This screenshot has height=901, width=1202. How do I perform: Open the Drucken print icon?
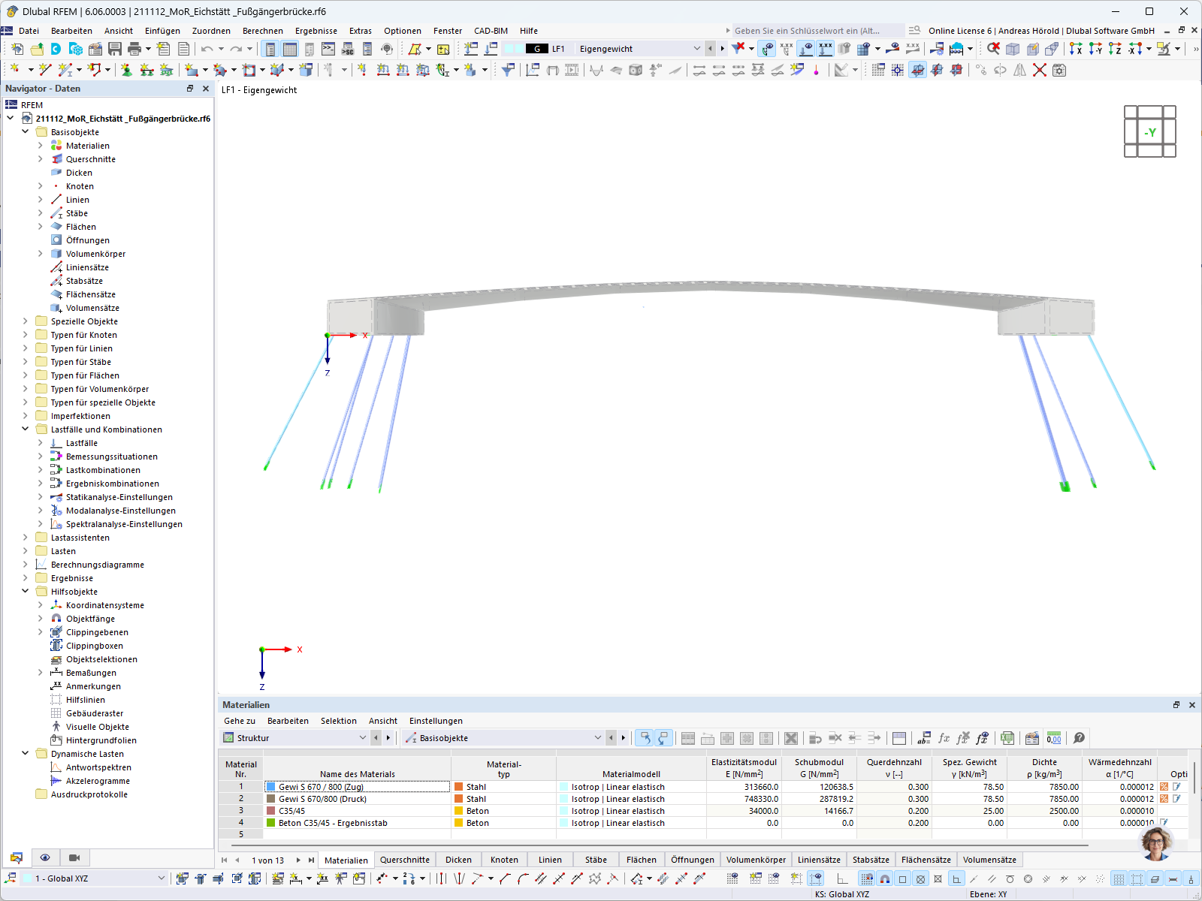coord(134,48)
